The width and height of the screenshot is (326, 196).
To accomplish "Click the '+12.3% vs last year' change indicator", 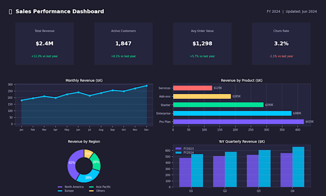I will click(45, 57).
